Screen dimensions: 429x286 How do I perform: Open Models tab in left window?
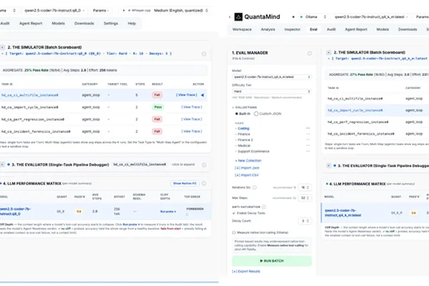(59, 24)
